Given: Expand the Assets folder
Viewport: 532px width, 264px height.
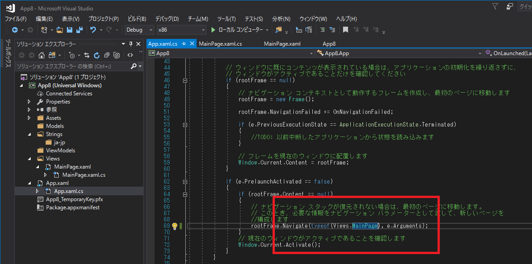Looking at the screenshot, I should click(x=29, y=118).
